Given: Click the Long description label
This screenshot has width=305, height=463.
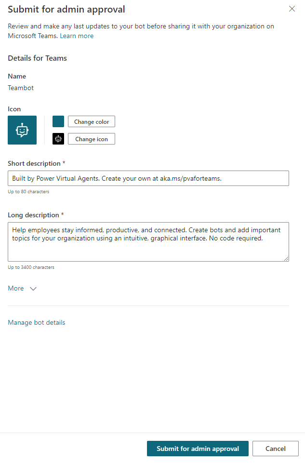Looking at the screenshot, I should 33,215.
